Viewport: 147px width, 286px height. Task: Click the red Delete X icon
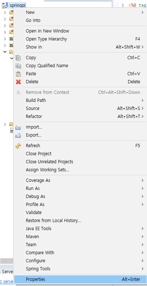pyautogui.click(x=18, y=82)
